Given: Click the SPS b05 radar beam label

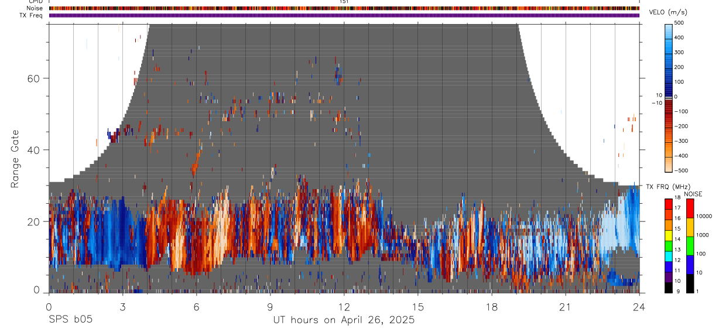Looking at the screenshot, I should click(x=70, y=320).
